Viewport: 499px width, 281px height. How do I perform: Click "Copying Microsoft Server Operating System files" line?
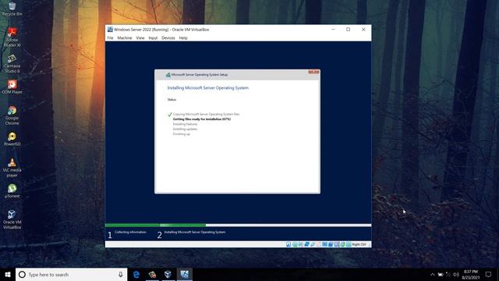[x=206, y=114]
